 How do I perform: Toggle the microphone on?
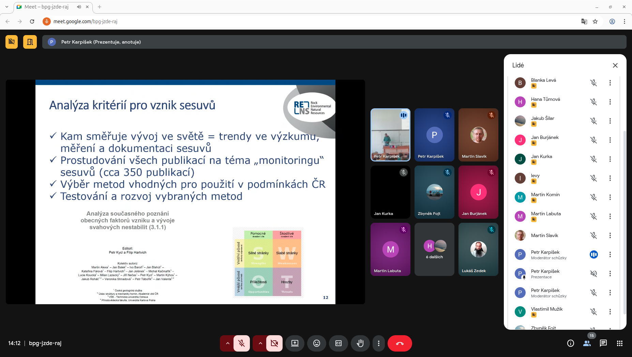[x=242, y=343]
